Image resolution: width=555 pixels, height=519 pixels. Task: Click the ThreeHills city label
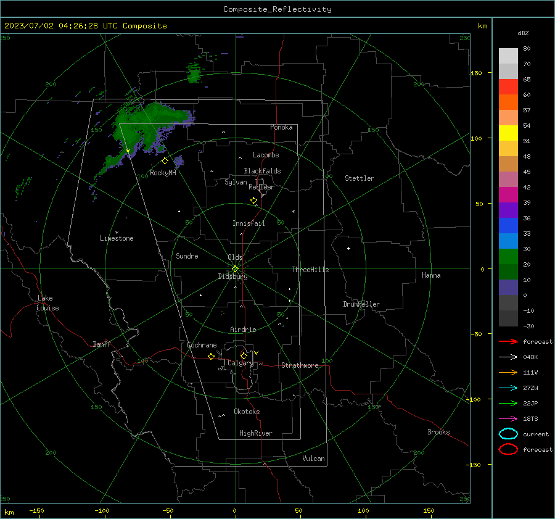coord(310,270)
